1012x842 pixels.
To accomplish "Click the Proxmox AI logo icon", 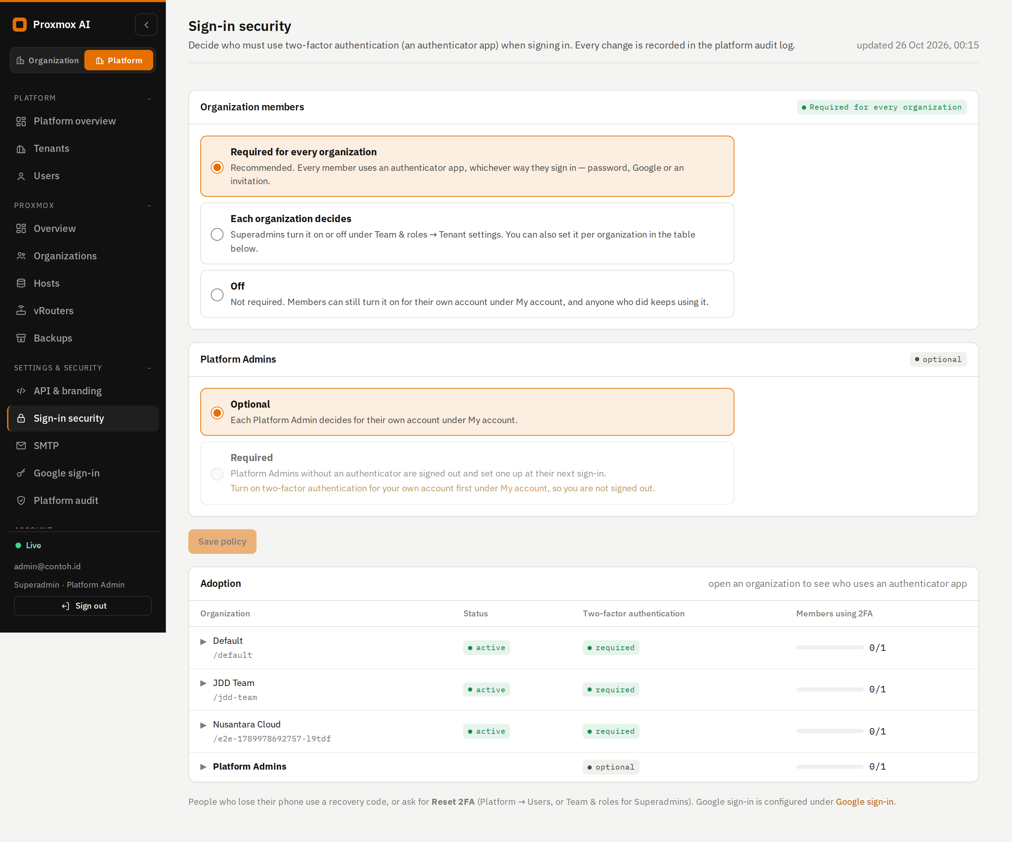I will pyautogui.click(x=20, y=25).
